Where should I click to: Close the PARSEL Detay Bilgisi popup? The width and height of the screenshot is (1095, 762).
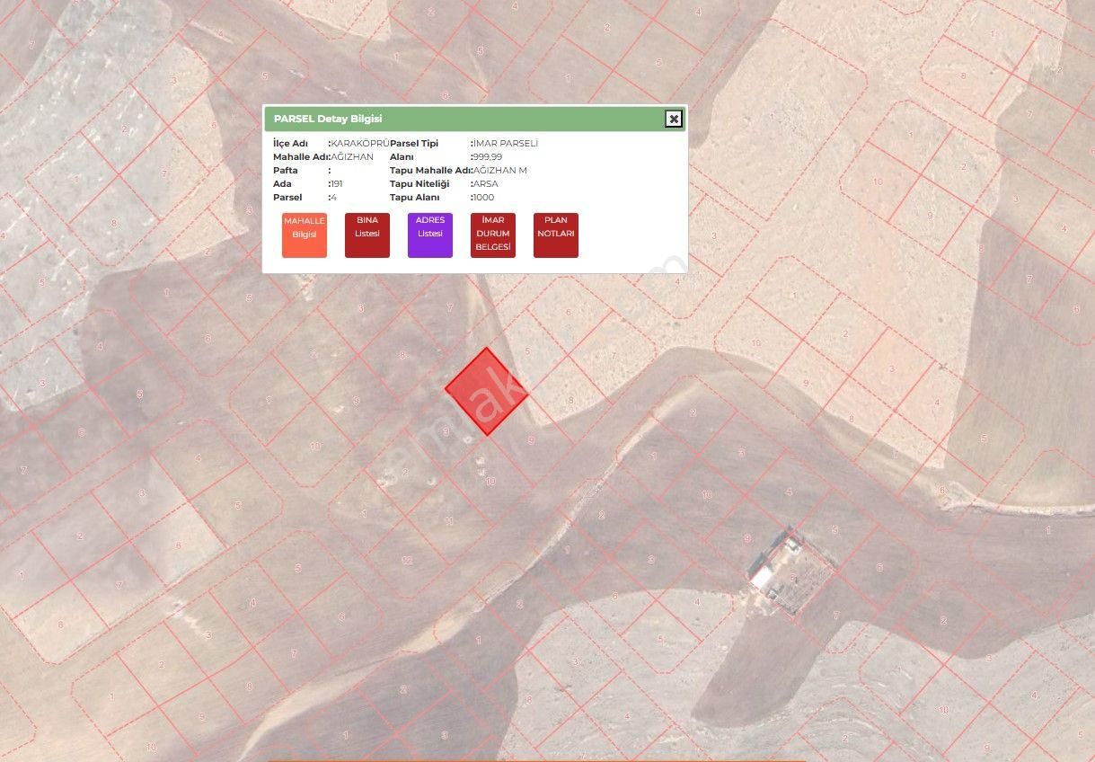674,119
